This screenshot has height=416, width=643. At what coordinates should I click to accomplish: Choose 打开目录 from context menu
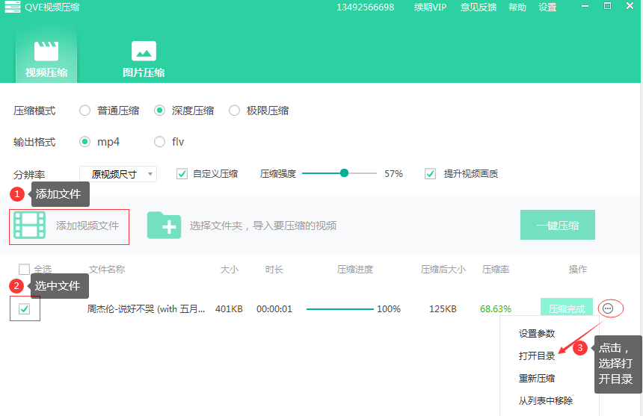[537, 356]
